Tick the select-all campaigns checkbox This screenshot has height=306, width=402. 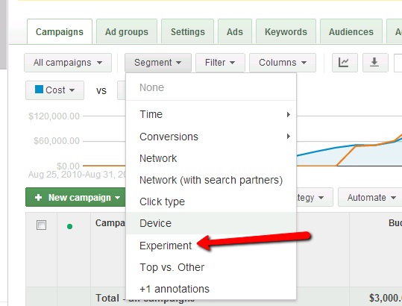(x=41, y=225)
